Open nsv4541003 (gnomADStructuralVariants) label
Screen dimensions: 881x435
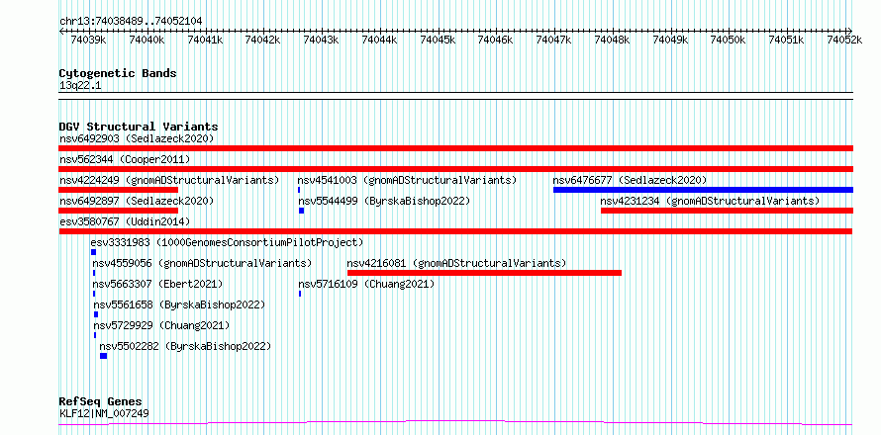pos(407,180)
